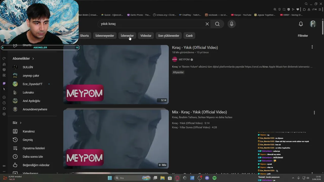
Task: Open the account profile avatar menu
Action: pos(313,24)
